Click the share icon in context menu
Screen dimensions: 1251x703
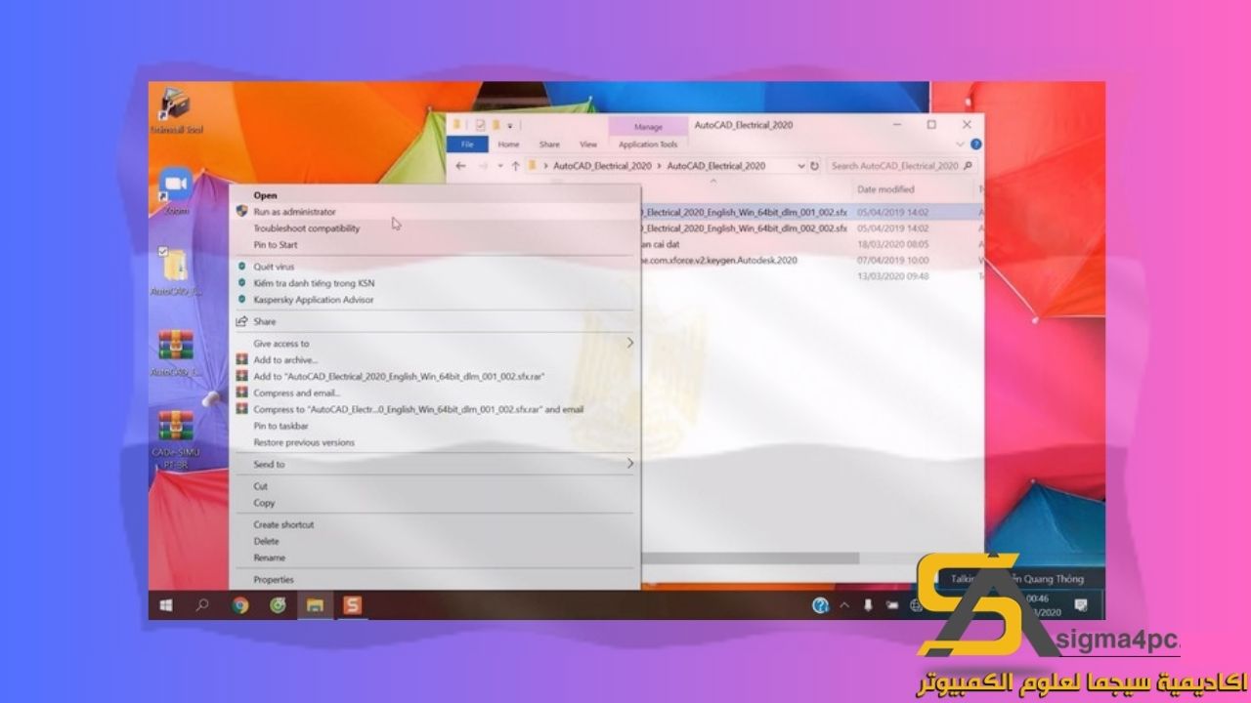click(x=241, y=321)
